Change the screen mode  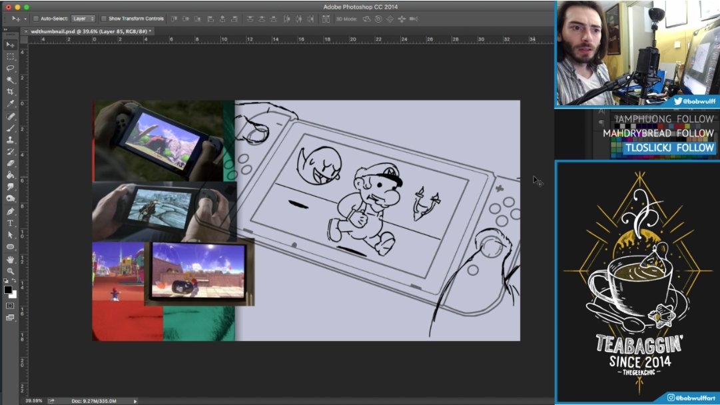point(10,317)
